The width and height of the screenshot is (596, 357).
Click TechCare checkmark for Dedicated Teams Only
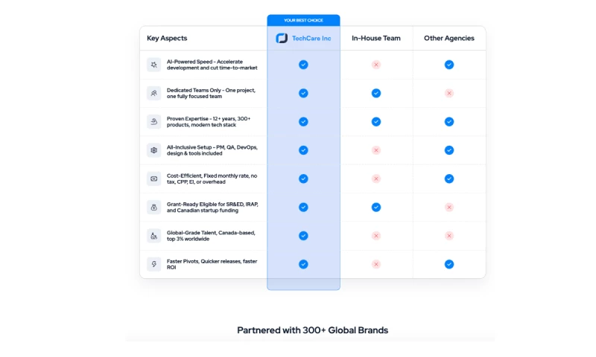[x=303, y=93]
